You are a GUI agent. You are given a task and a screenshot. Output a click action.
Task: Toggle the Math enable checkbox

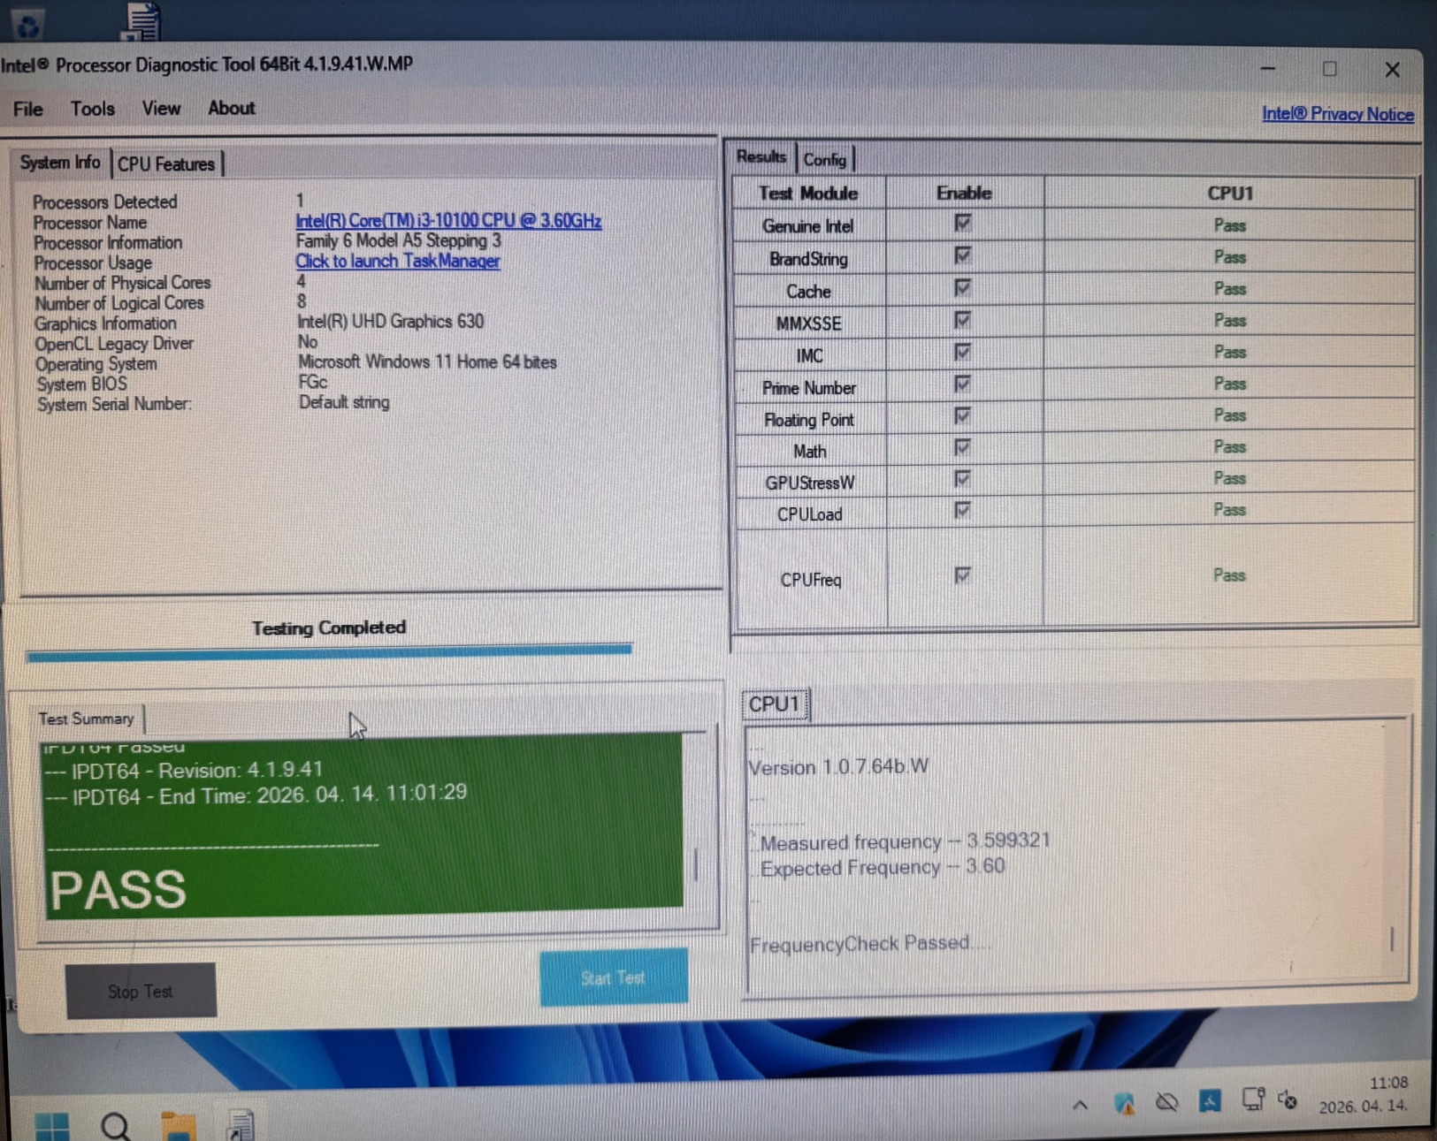[963, 447]
